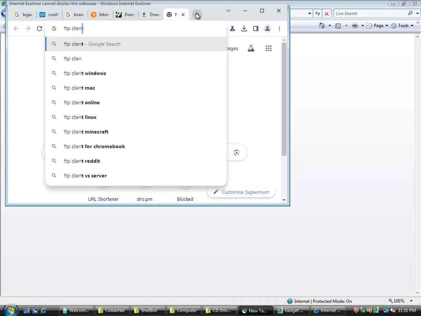Screen dimensions: 421x316
Task: Pick the 'ftp client minecraft' suggestion
Action: (x=136, y=132)
